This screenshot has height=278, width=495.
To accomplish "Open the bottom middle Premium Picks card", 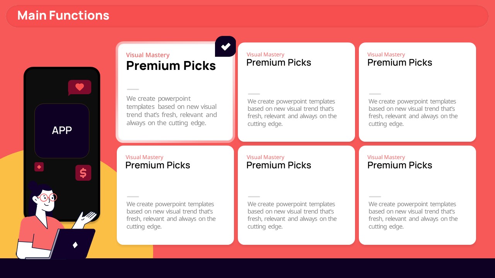I will click(296, 195).
